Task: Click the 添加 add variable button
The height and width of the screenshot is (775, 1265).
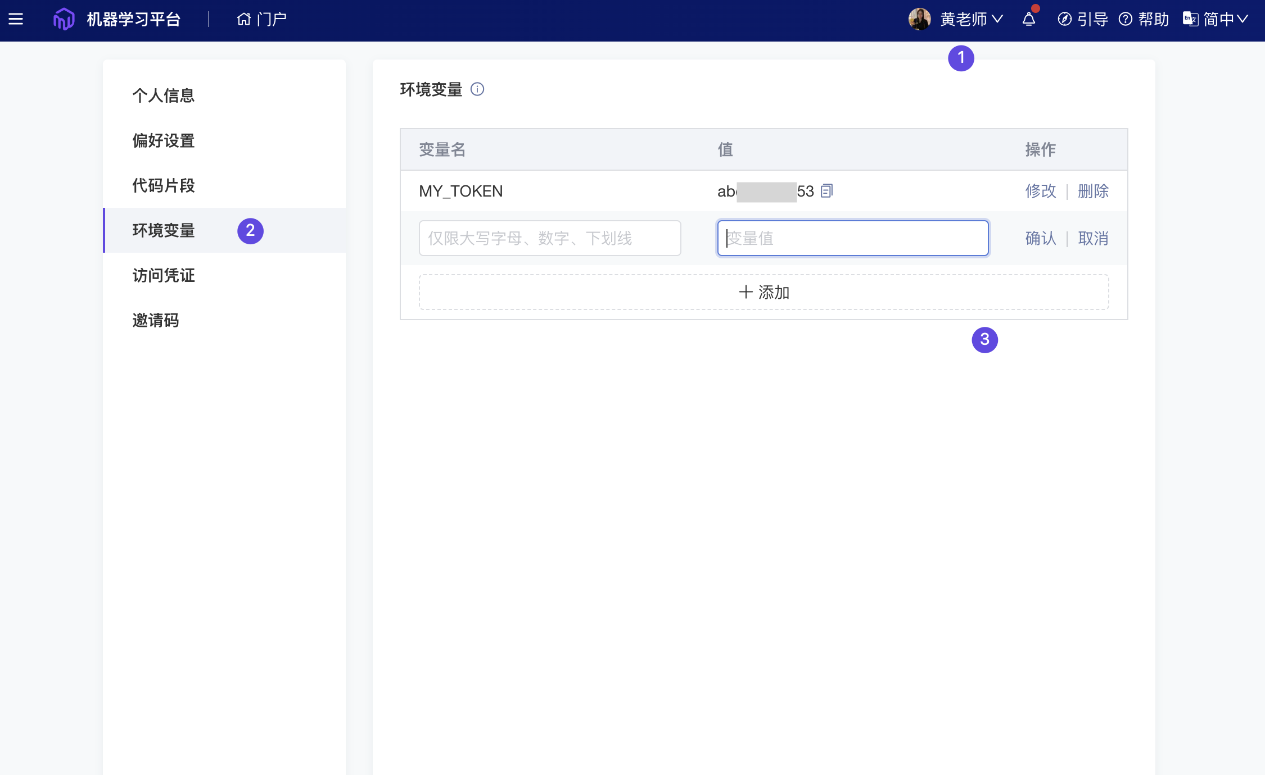Action: [763, 292]
